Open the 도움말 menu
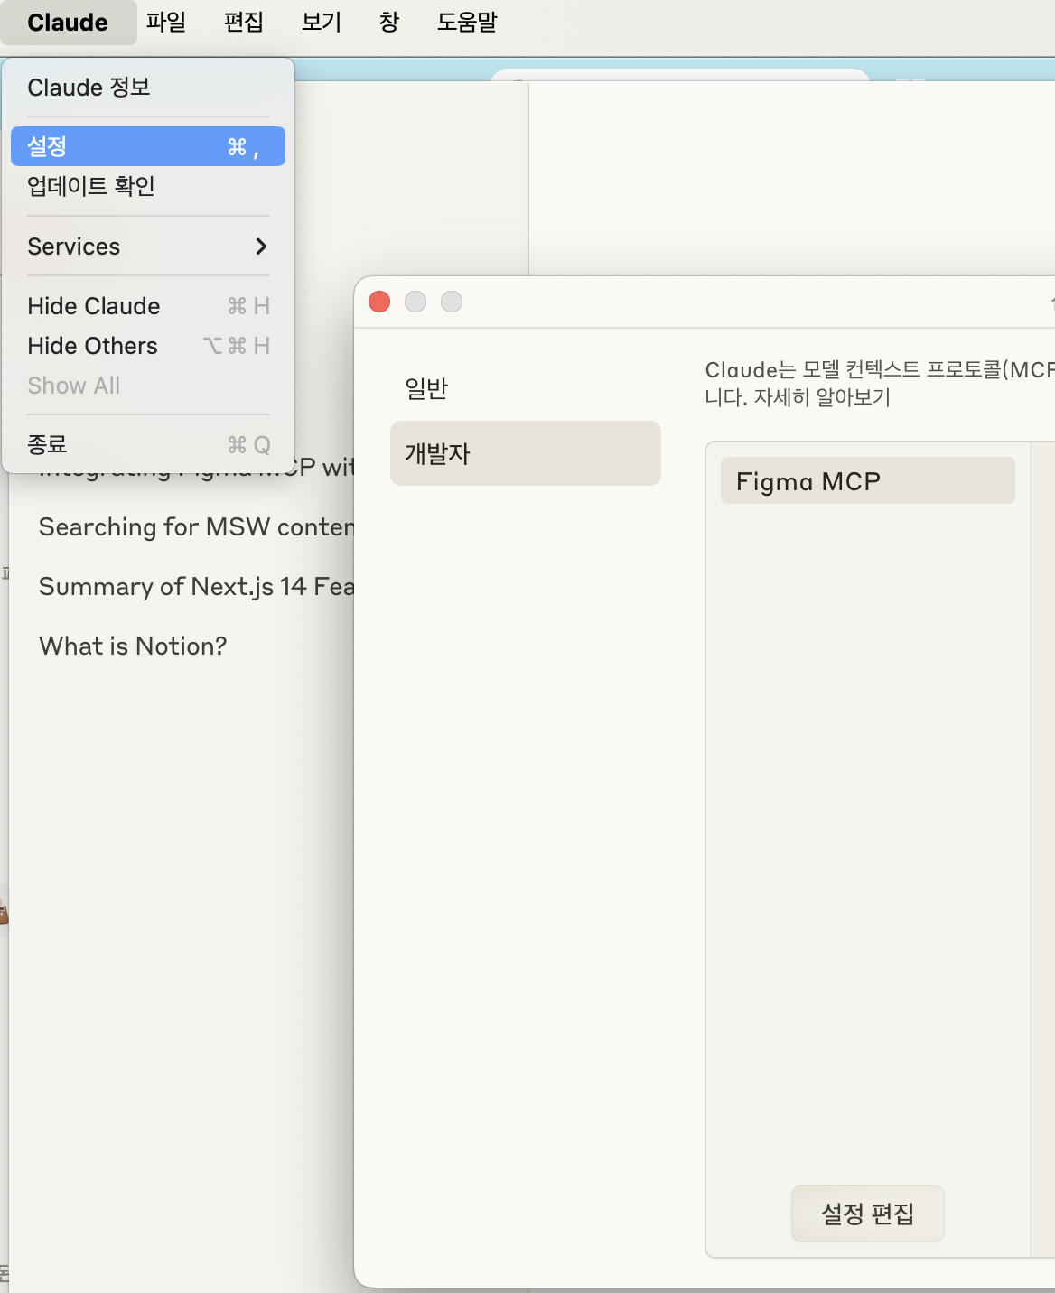 click(468, 22)
